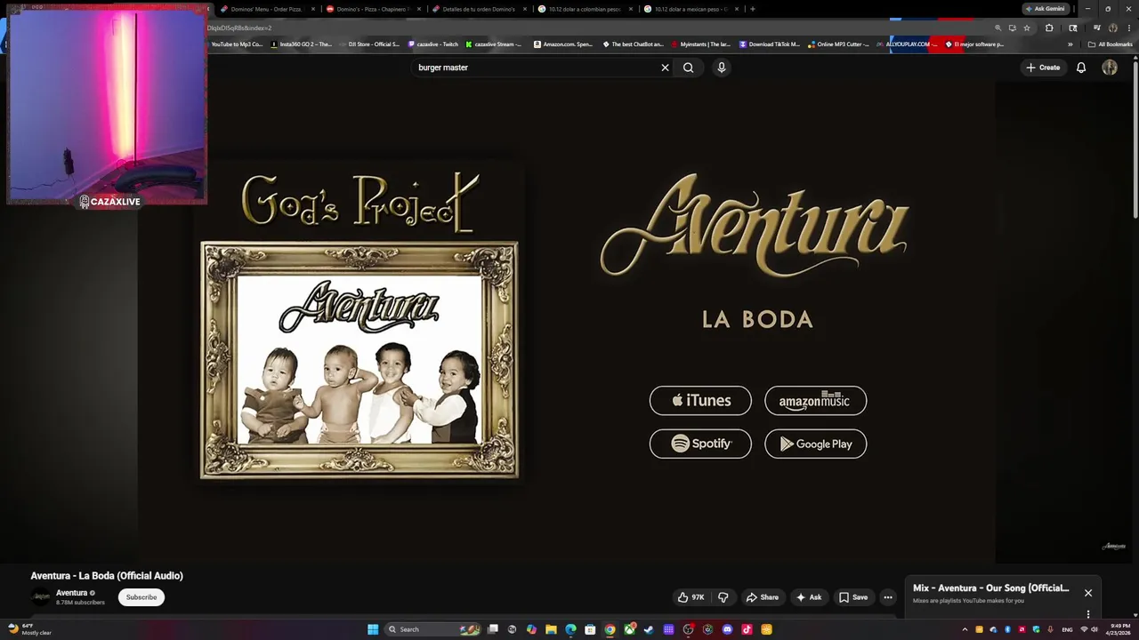
Task: Bookmark this page with the star icon
Action: [1026, 28]
